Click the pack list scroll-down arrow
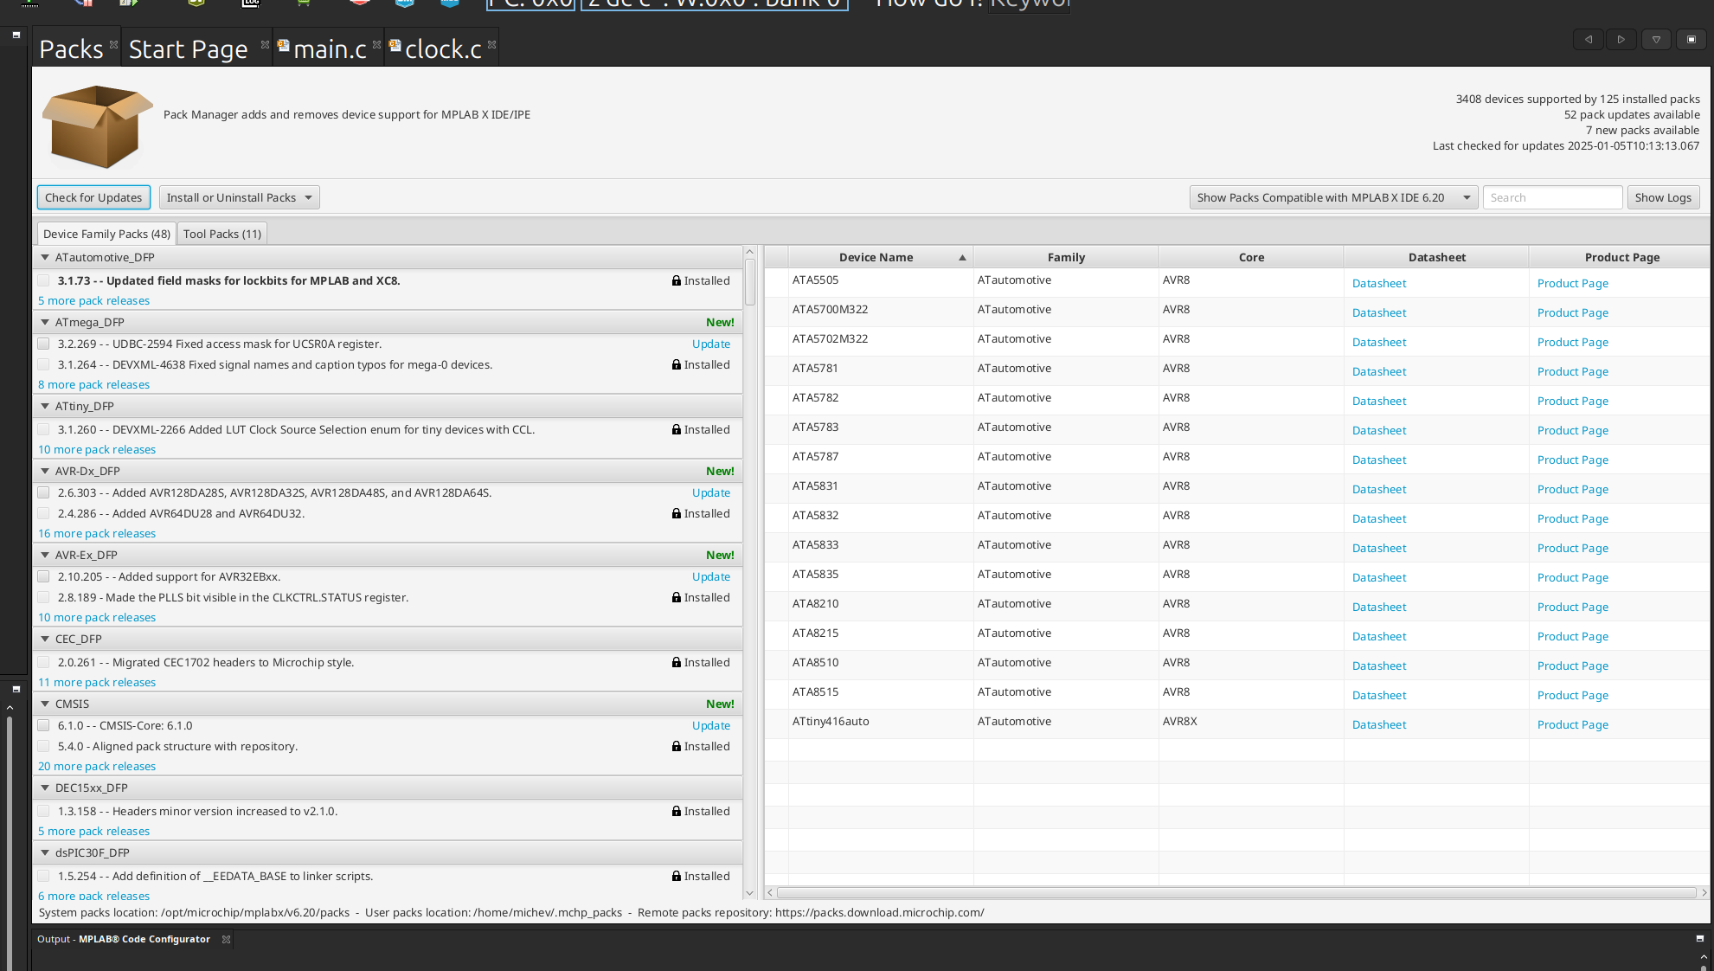This screenshot has height=971, width=1714. [x=749, y=893]
